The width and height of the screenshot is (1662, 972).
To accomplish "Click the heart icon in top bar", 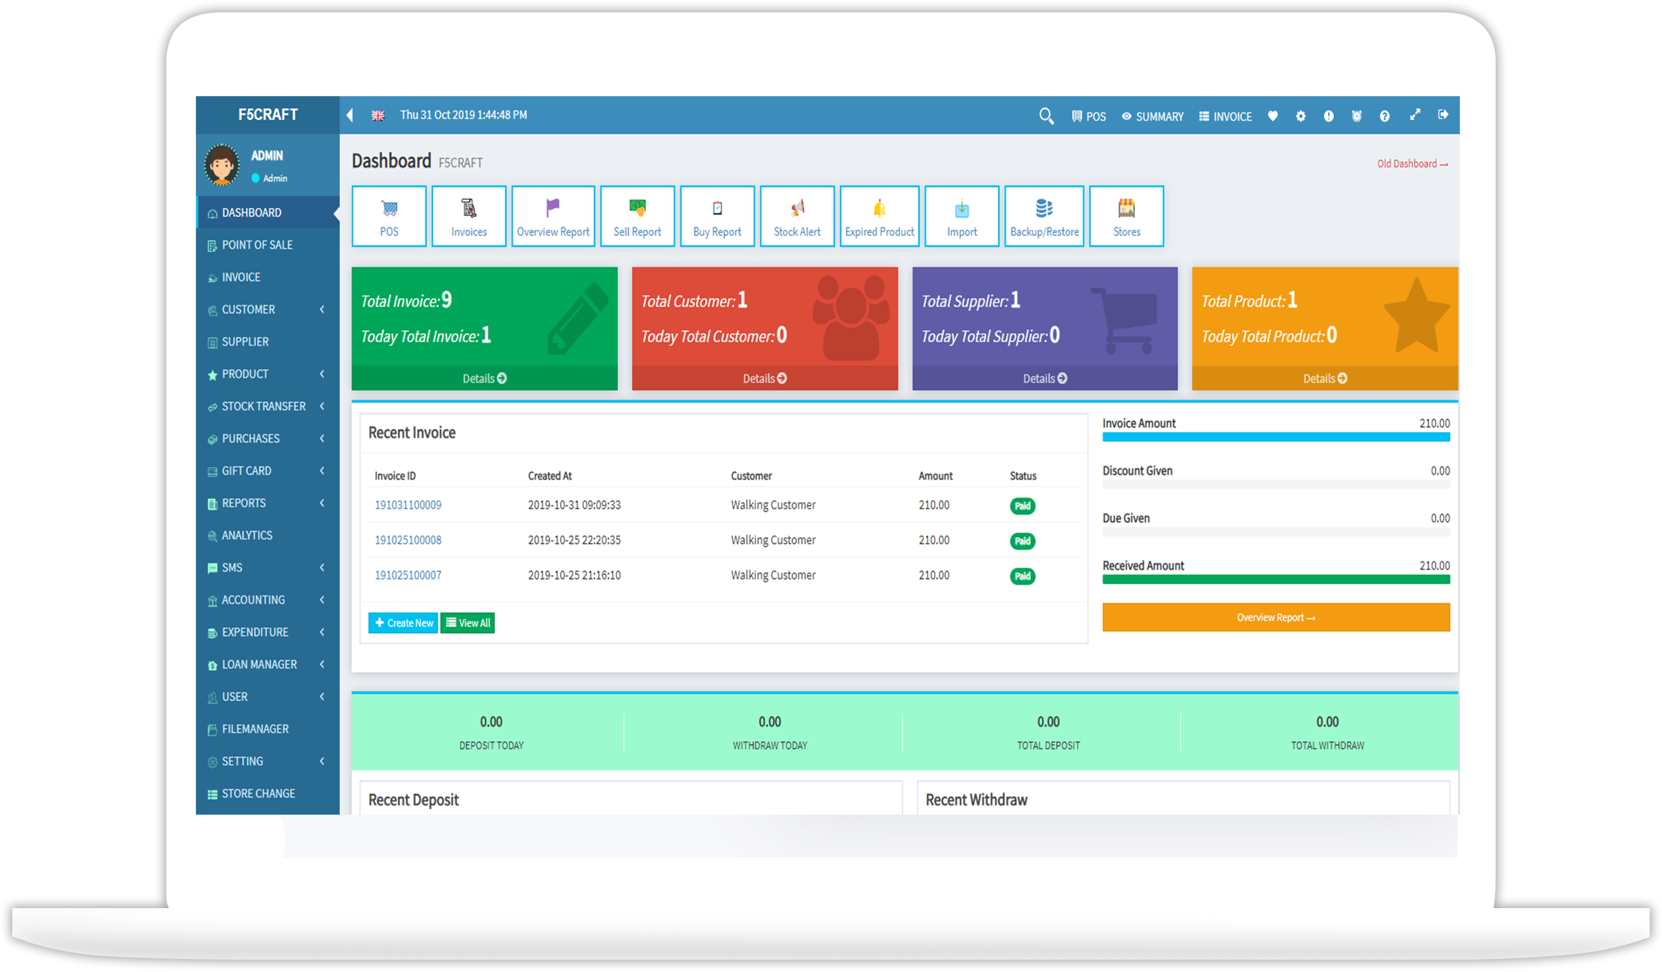I will (x=1272, y=116).
